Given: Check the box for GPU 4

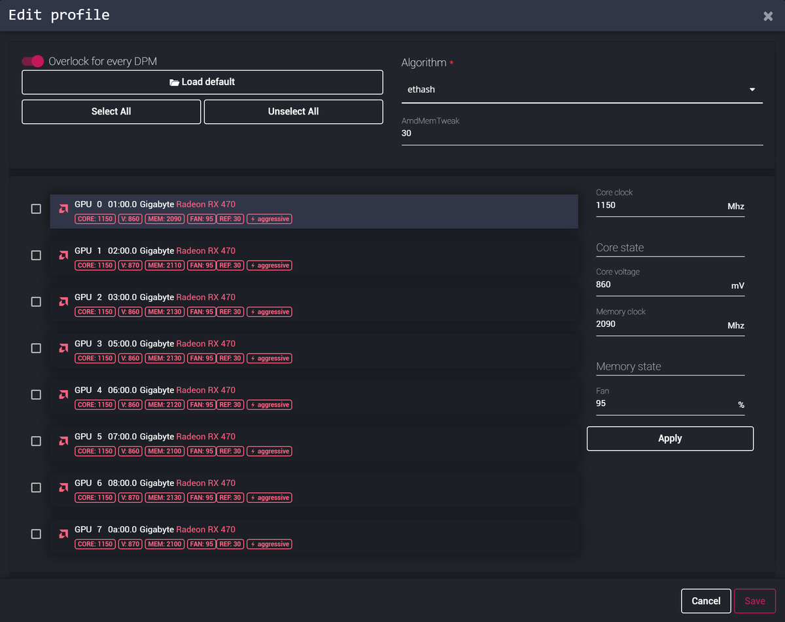Looking at the screenshot, I should (x=36, y=395).
